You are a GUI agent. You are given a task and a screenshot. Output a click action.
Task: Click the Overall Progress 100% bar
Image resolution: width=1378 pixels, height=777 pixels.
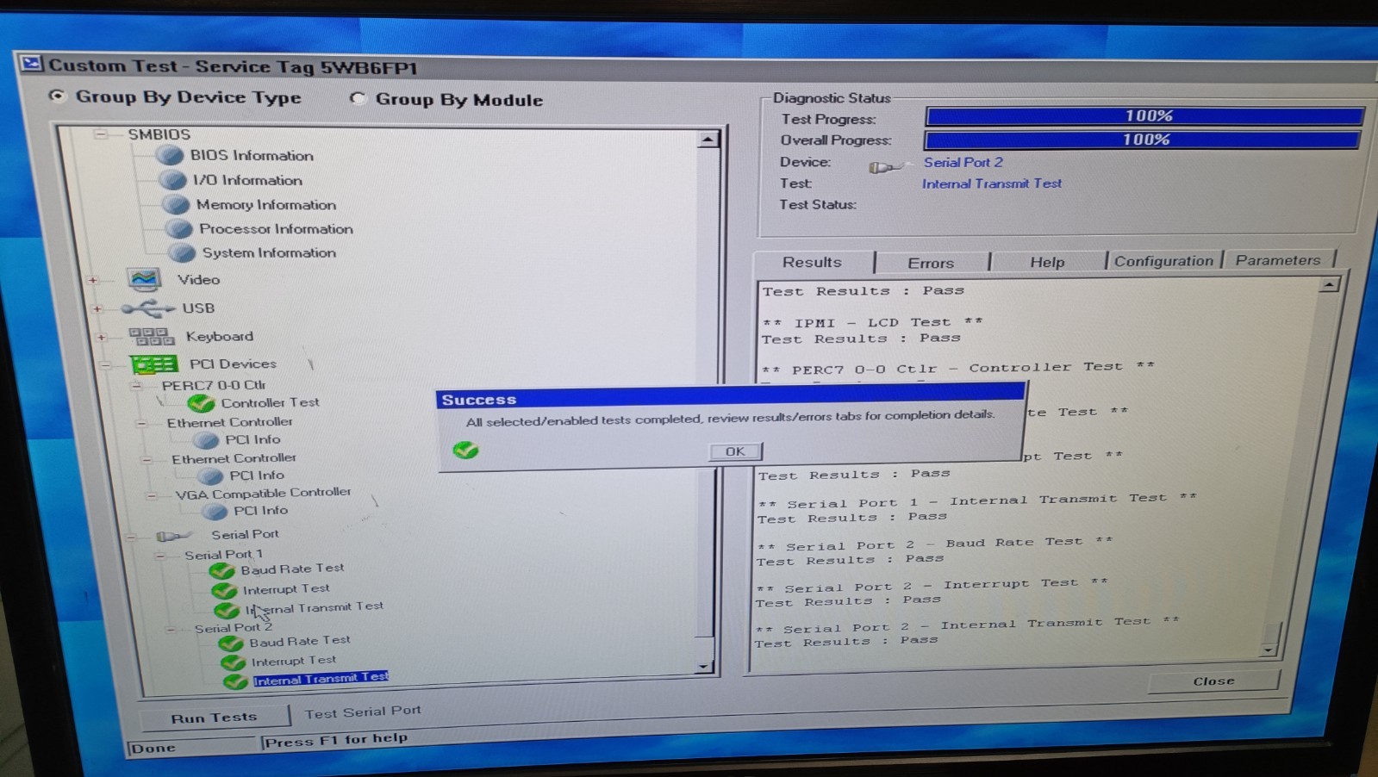(1143, 139)
